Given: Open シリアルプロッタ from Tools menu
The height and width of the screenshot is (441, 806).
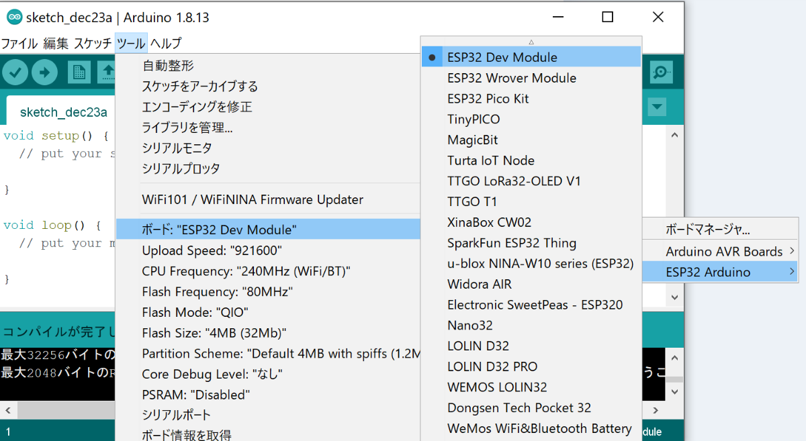Looking at the screenshot, I should pyautogui.click(x=269, y=168).
